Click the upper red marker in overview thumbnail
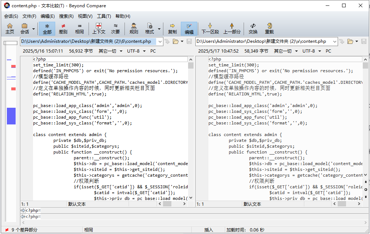Image resolution: width=370 pixels, height=234 pixels. point(13,66)
